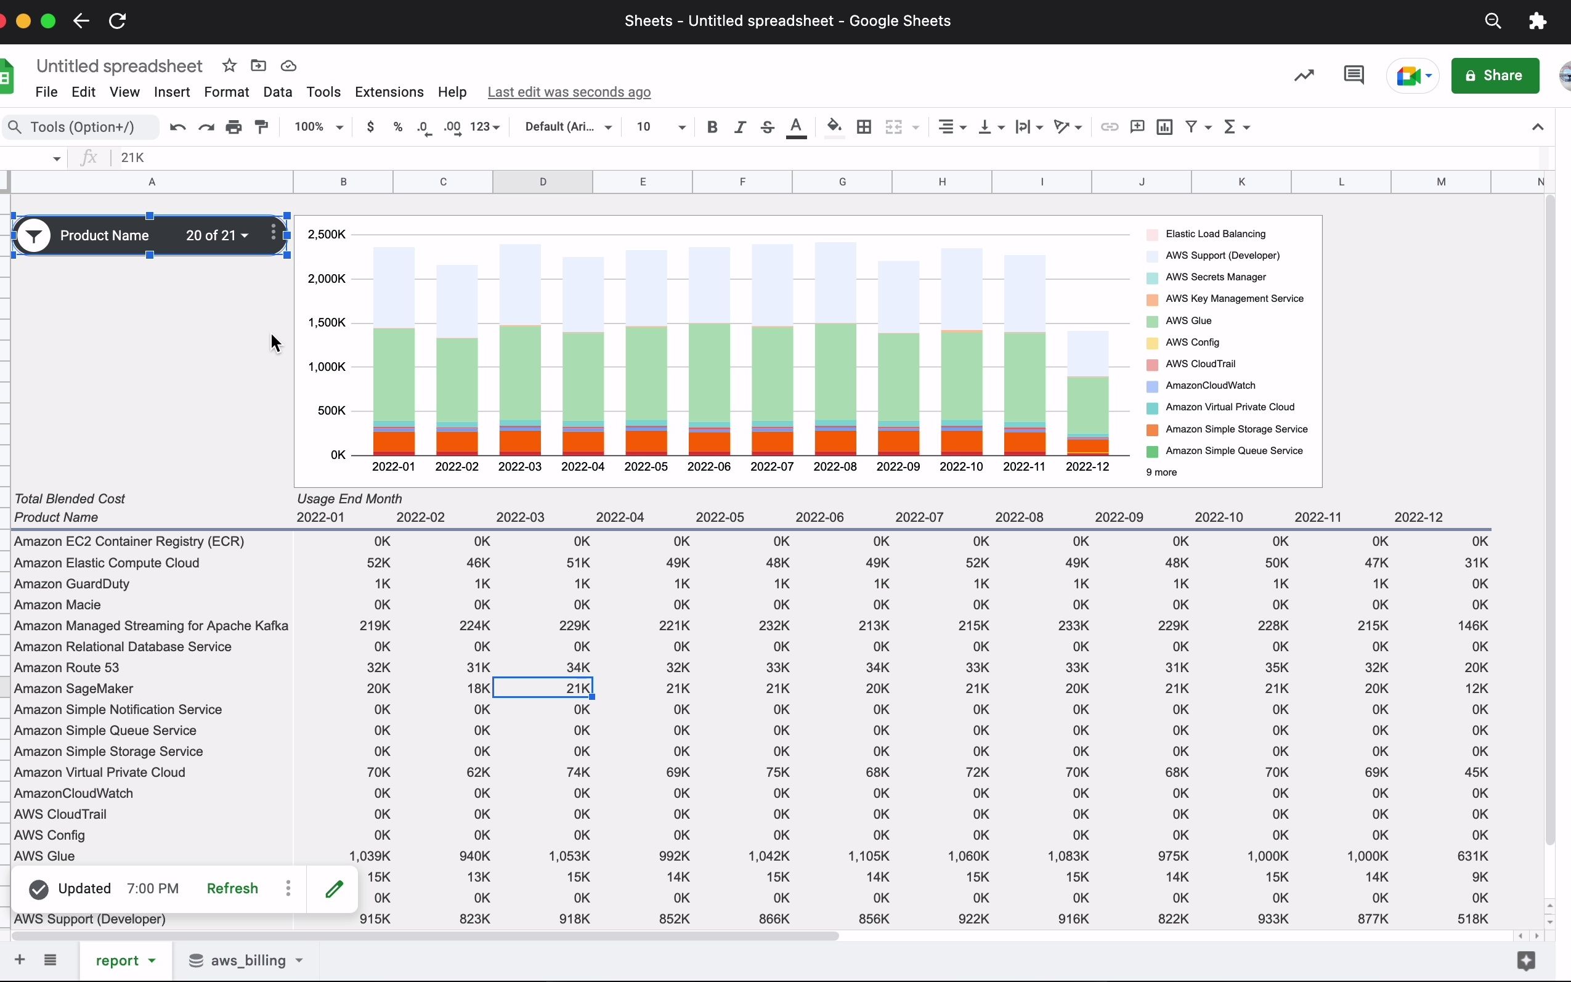Open the text rotation dropdown

coord(1068,127)
